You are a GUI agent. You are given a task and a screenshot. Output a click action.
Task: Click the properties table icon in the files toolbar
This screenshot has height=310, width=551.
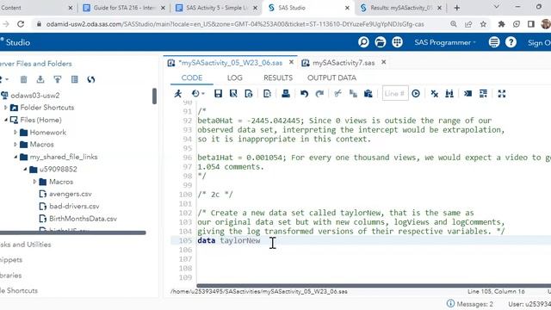point(75,79)
